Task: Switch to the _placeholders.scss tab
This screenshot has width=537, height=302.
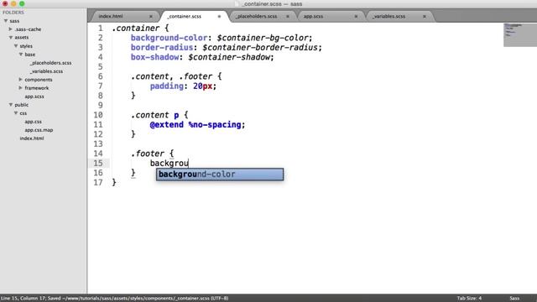Action: [x=256, y=17]
